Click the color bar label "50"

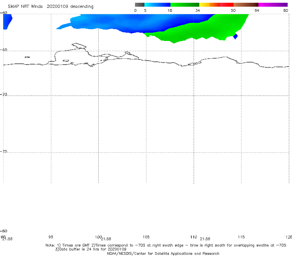233,11
